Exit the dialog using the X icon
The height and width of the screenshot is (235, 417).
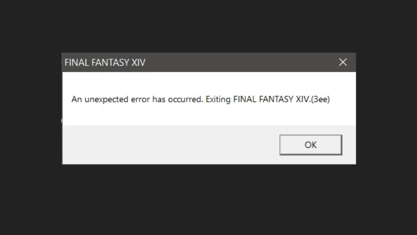pos(343,62)
